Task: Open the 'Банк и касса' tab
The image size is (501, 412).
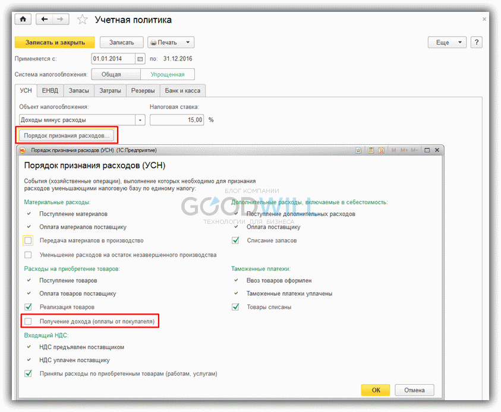Action: point(182,91)
